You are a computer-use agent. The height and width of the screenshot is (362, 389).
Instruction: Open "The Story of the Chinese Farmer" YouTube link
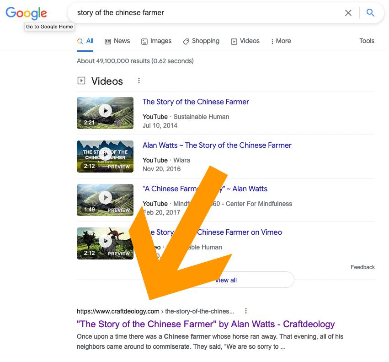[x=196, y=102]
